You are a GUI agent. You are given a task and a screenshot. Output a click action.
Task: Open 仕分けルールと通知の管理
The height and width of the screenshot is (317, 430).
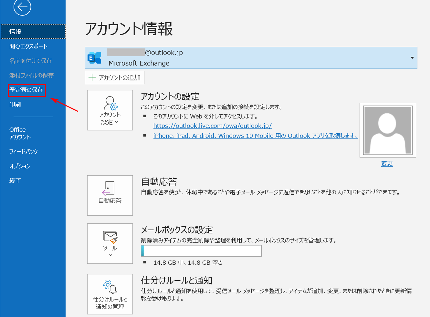point(110,294)
